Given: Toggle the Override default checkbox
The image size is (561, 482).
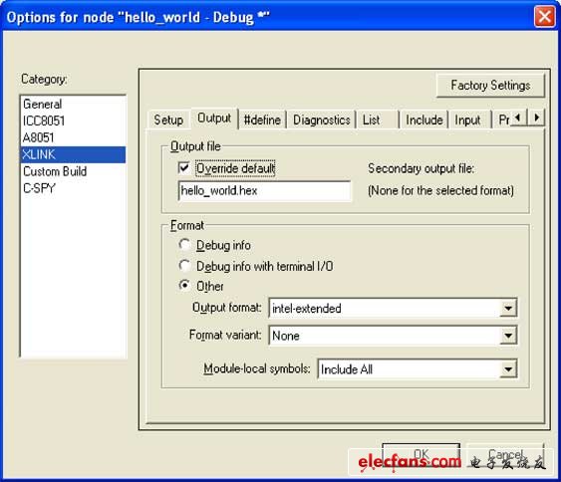Looking at the screenshot, I should click(x=184, y=167).
